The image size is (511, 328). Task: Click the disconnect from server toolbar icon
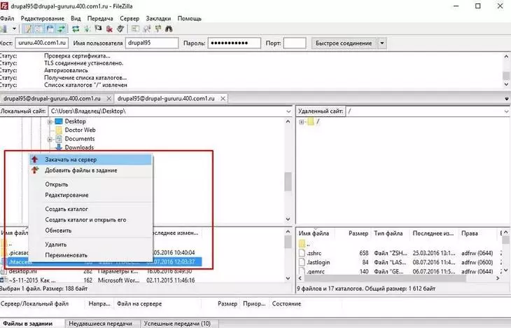108,29
